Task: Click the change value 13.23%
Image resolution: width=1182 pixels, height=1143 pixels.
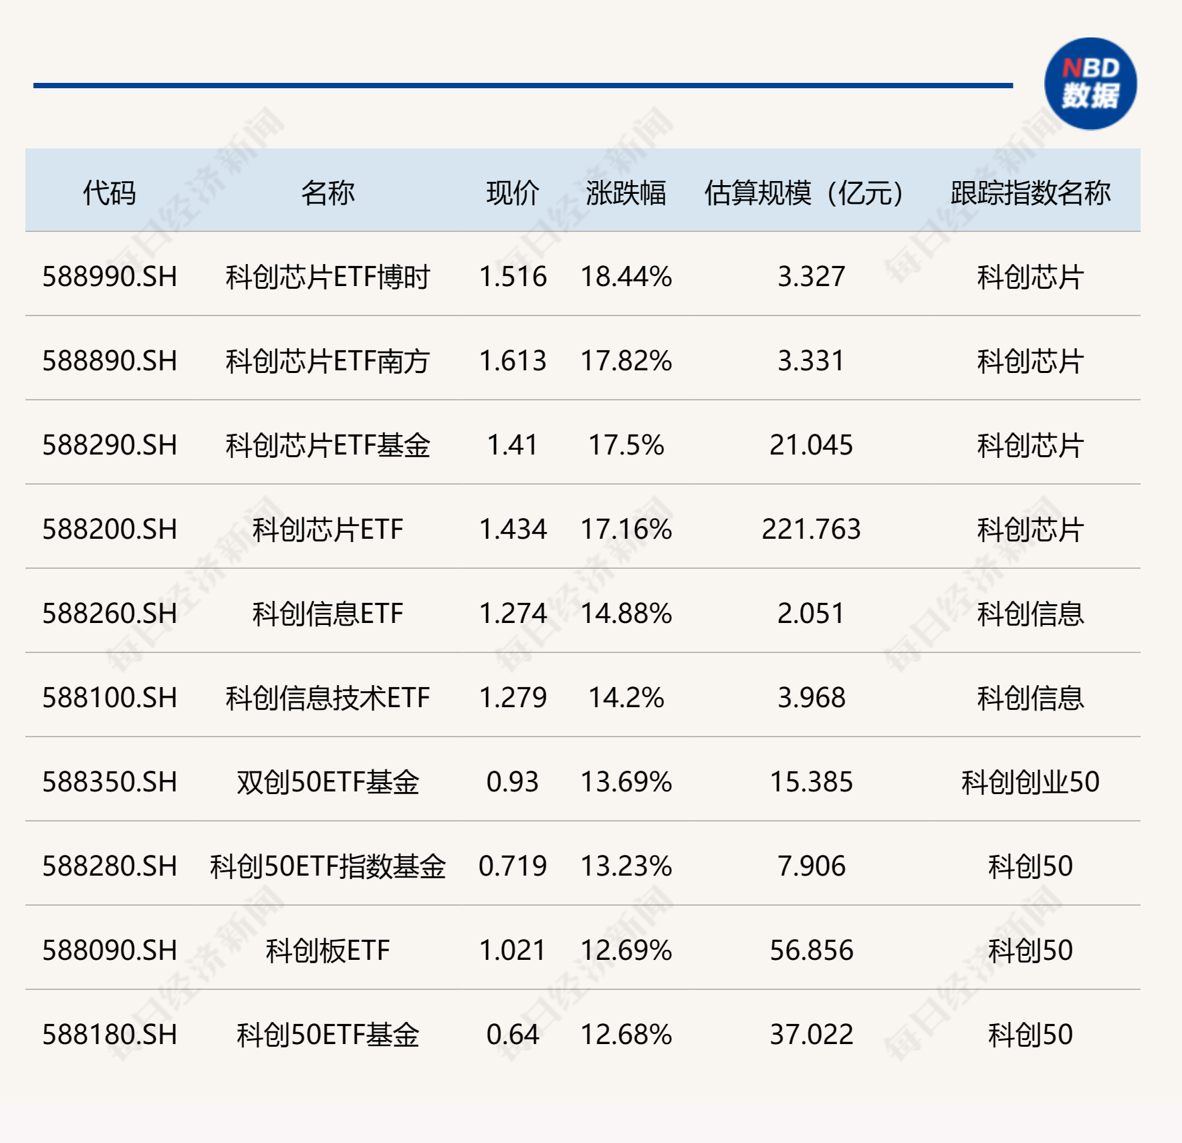Action: (x=626, y=866)
